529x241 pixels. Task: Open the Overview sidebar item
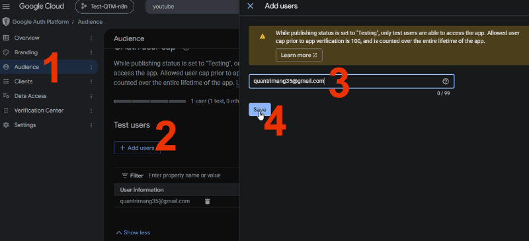[49, 38]
